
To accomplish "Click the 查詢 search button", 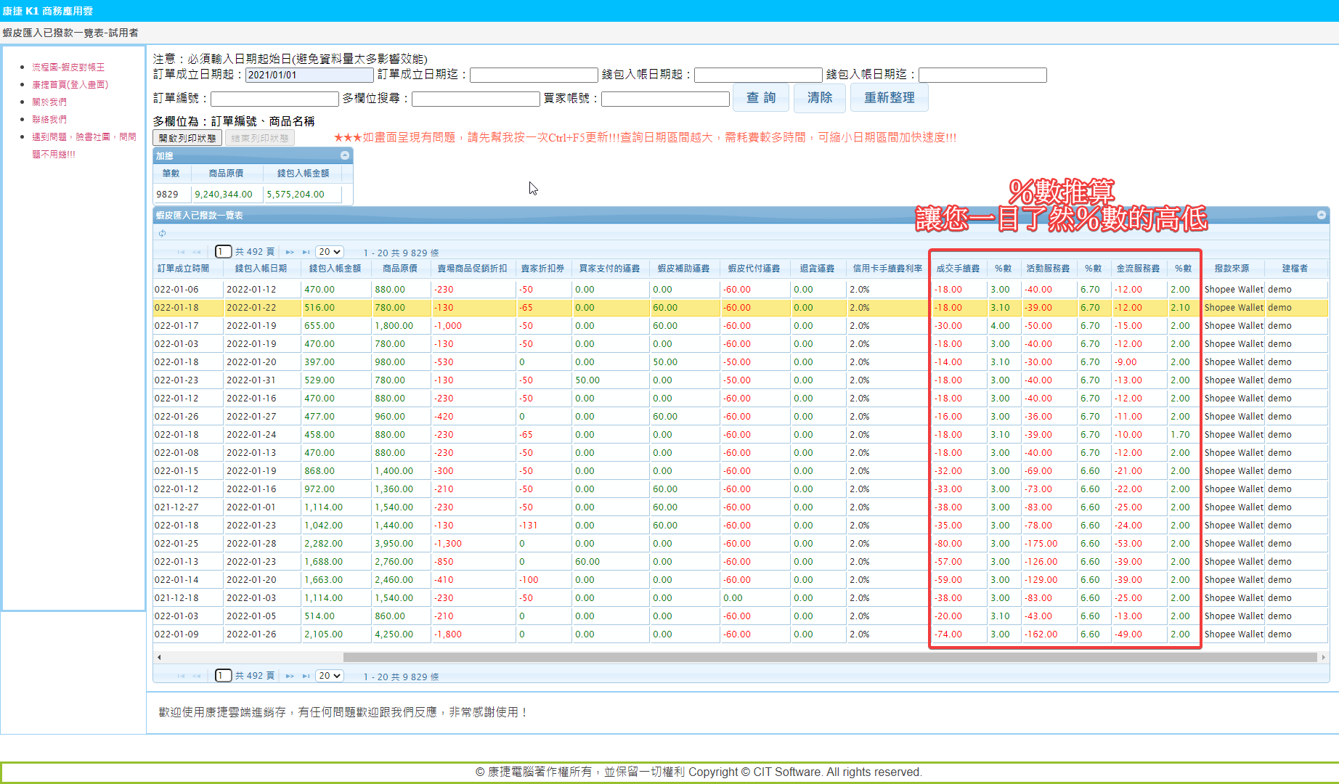I will [760, 98].
